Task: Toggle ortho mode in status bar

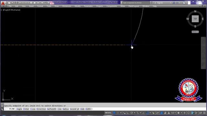Action: (x=128, y=113)
